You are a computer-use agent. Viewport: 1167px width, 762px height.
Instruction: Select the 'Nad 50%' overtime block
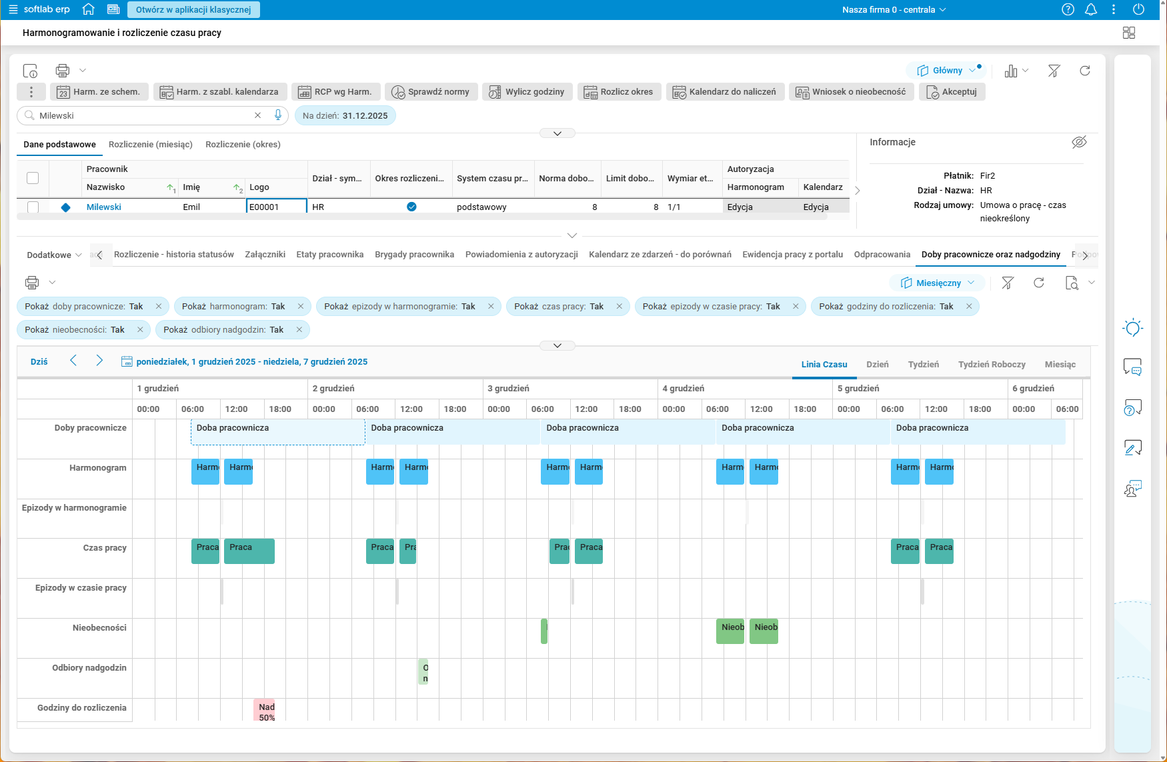point(264,710)
